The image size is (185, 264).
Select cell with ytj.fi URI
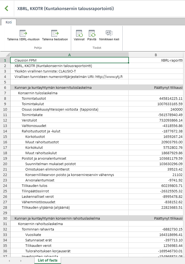click(69, 77)
